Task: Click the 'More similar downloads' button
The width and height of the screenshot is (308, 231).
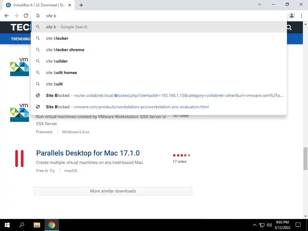Action: 113,191
